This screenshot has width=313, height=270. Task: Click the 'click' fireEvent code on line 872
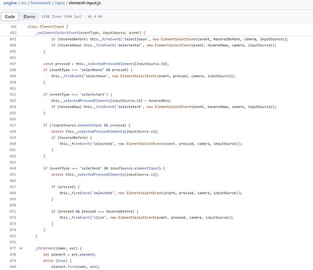(x=146, y=218)
